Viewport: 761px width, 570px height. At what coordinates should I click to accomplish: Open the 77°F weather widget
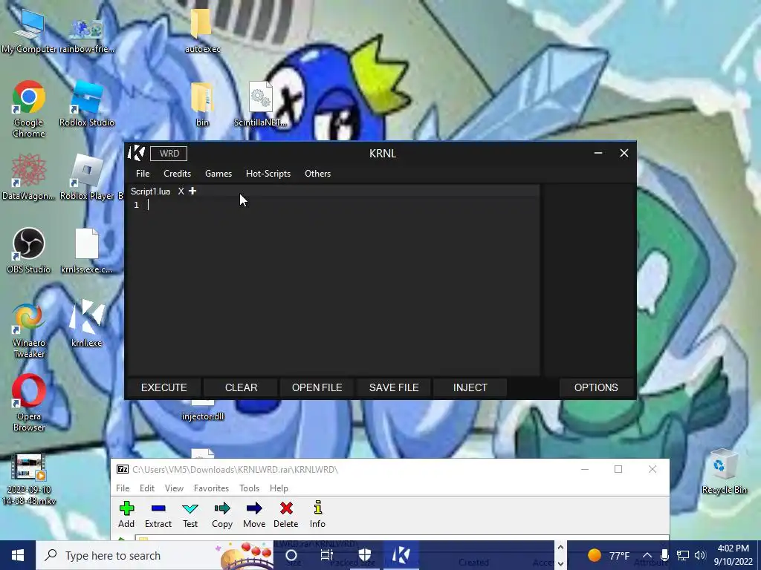point(609,555)
